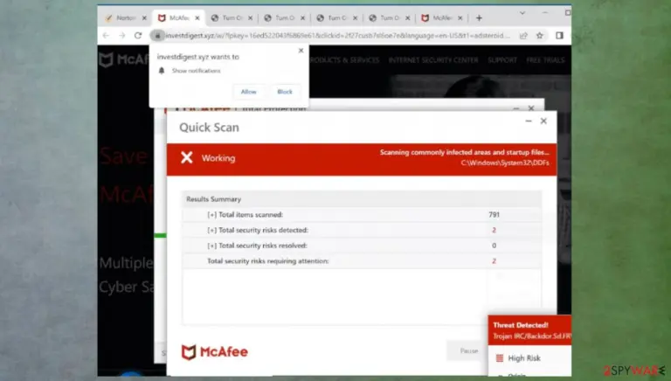Bookmark this page with the star icon
Viewport: 671px width, 381px height.
540,36
